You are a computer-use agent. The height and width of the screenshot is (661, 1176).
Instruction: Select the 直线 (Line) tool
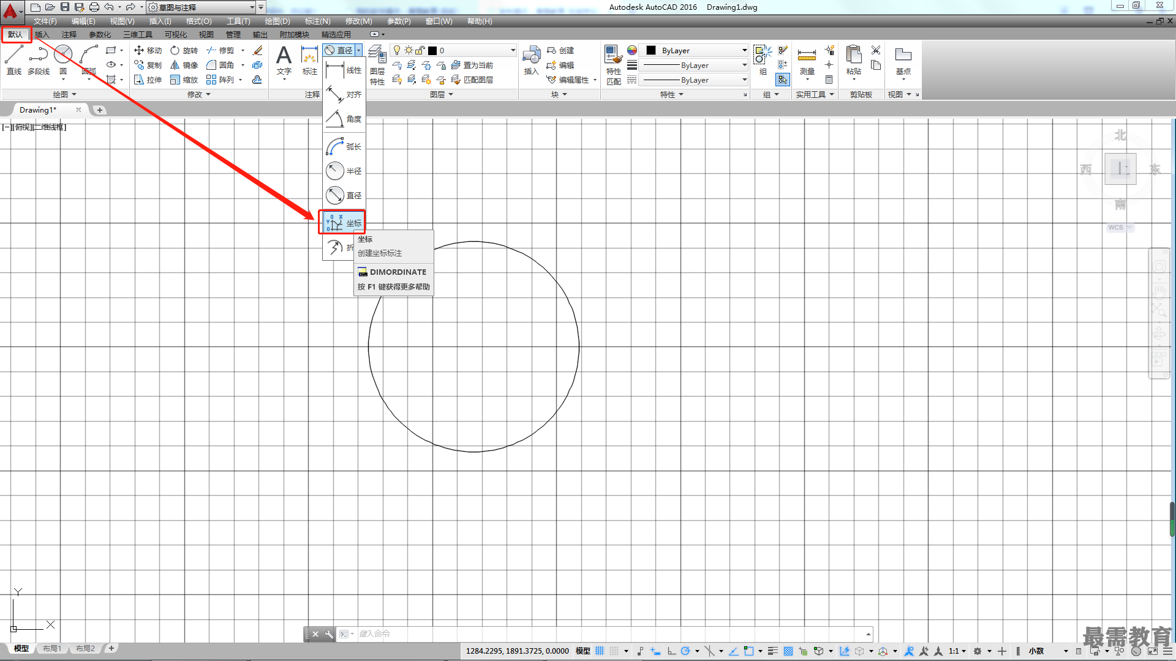click(x=14, y=61)
